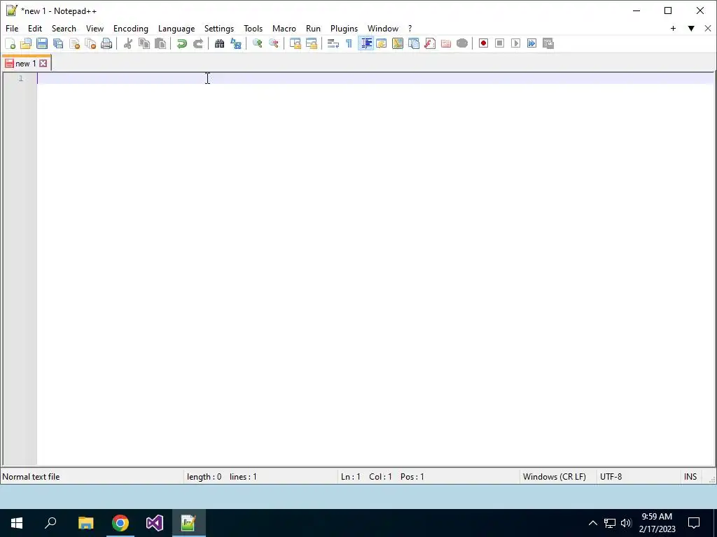Viewport: 717px width, 537px height.
Task: Click the Zoom Out magnifier icon
Action: click(x=274, y=43)
